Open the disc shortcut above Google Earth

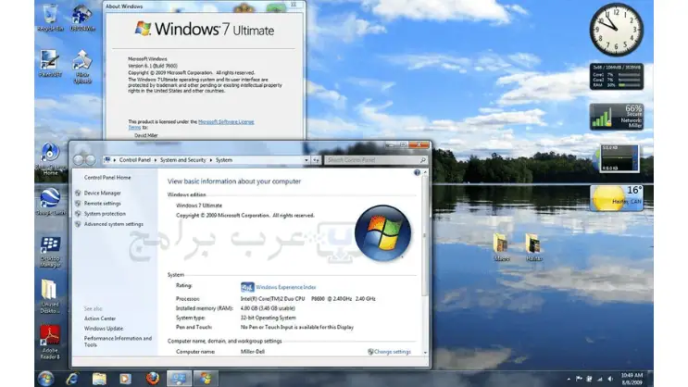point(50,159)
